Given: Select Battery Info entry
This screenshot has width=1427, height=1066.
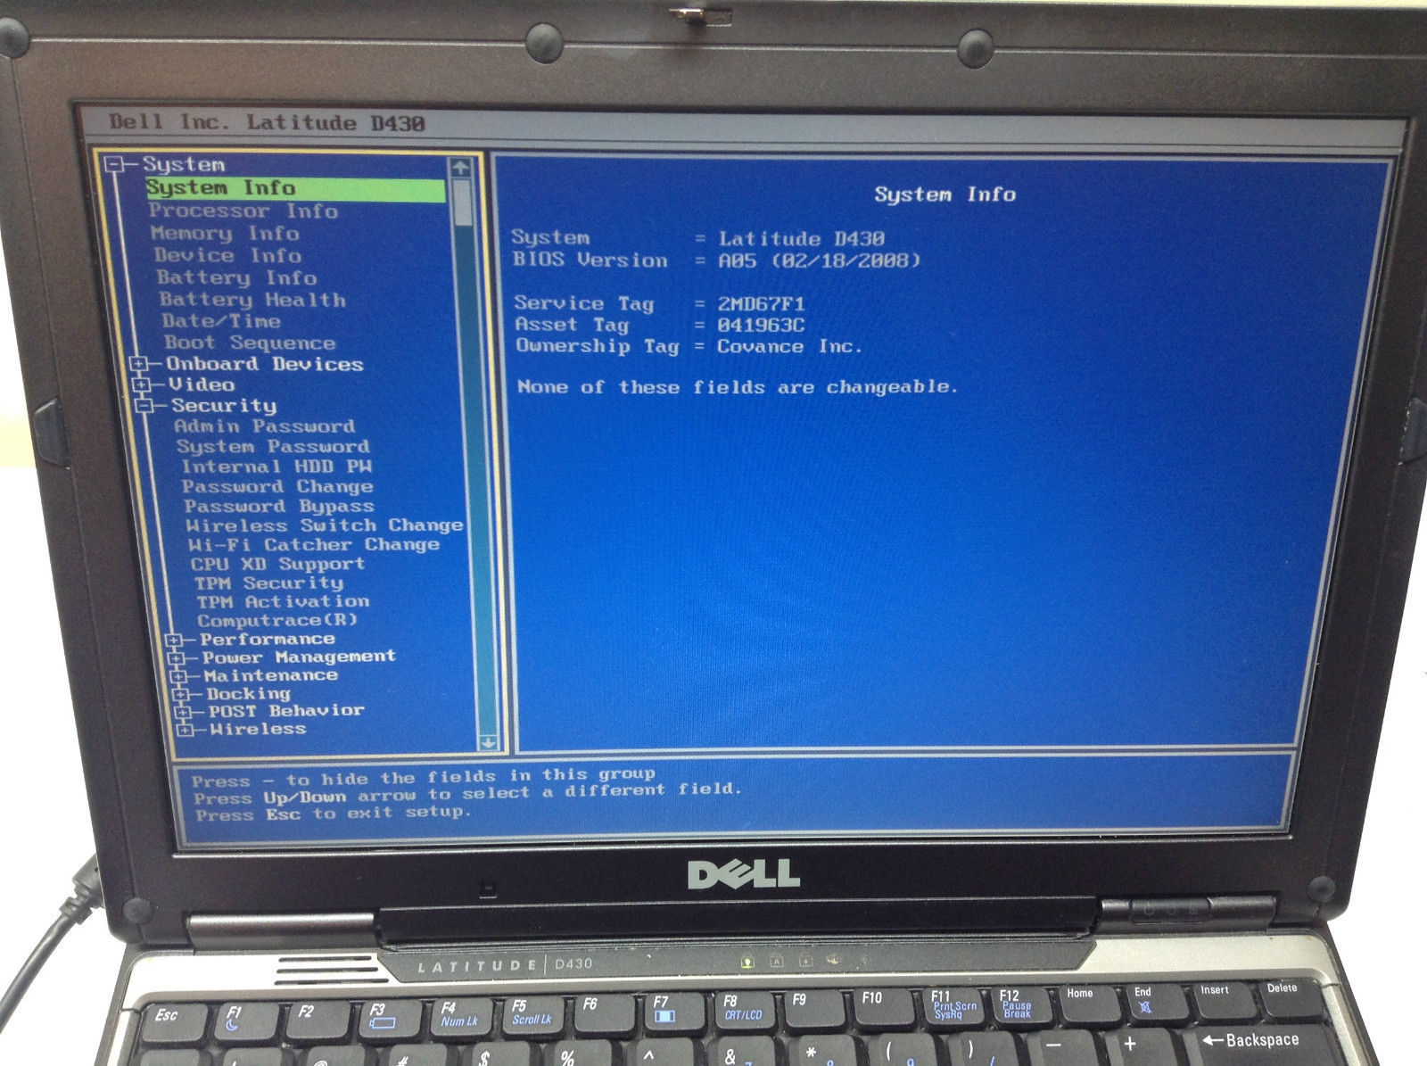Looking at the screenshot, I should click(236, 278).
